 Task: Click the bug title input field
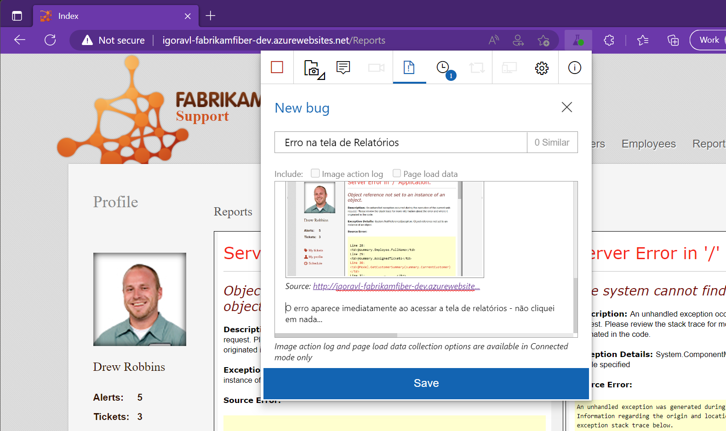pyautogui.click(x=400, y=142)
